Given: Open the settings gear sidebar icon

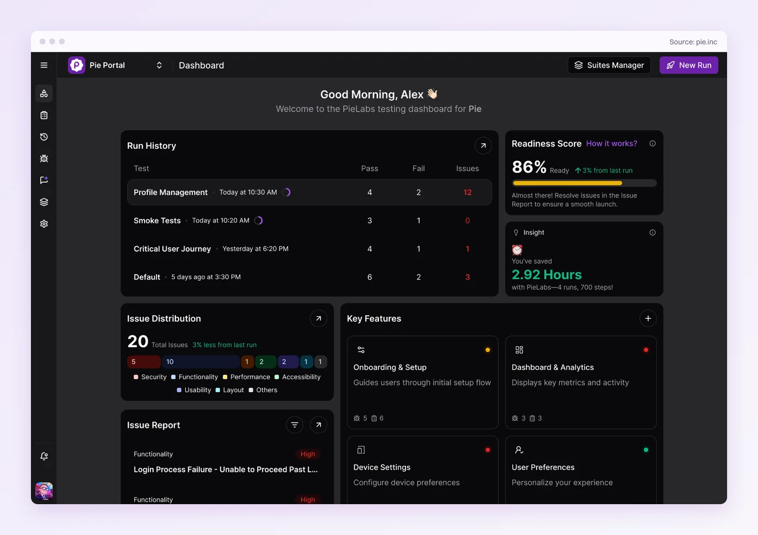Looking at the screenshot, I should tap(44, 223).
